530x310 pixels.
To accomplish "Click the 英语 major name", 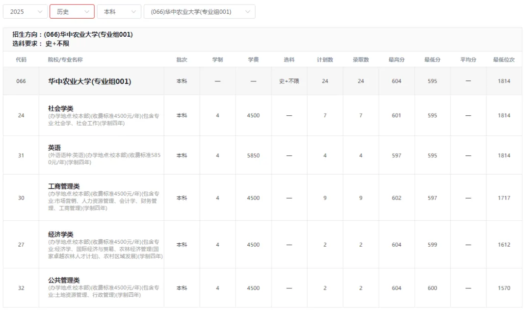I will pyautogui.click(x=54, y=148).
